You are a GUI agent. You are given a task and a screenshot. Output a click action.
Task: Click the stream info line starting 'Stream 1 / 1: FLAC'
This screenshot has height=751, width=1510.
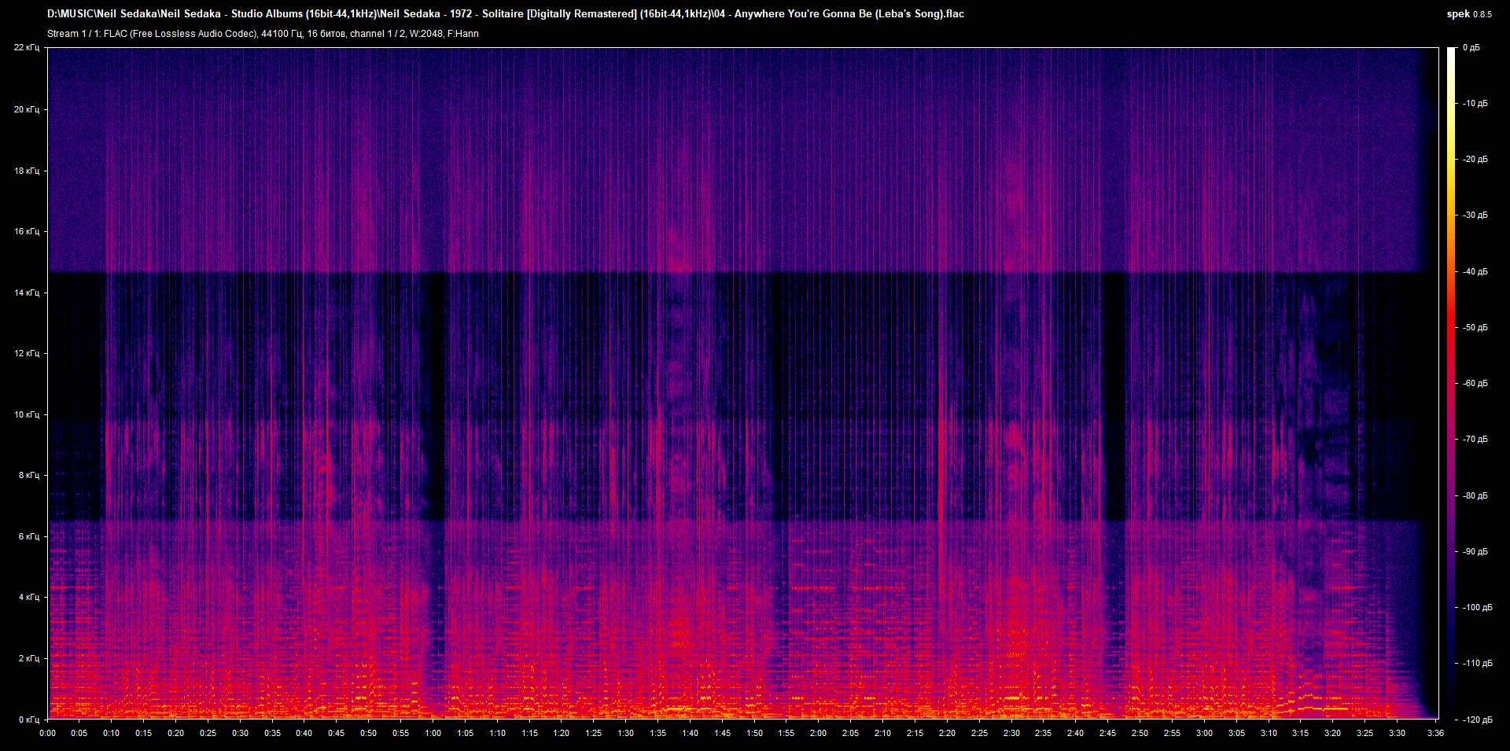click(x=263, y=34)
